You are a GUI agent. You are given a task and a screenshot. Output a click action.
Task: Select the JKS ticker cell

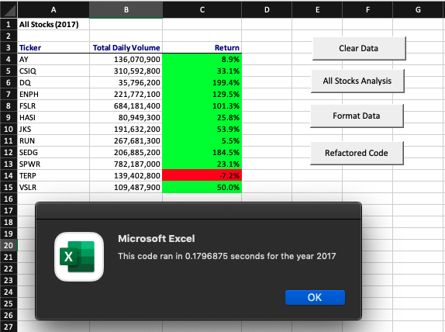click(x=53, y=130)
